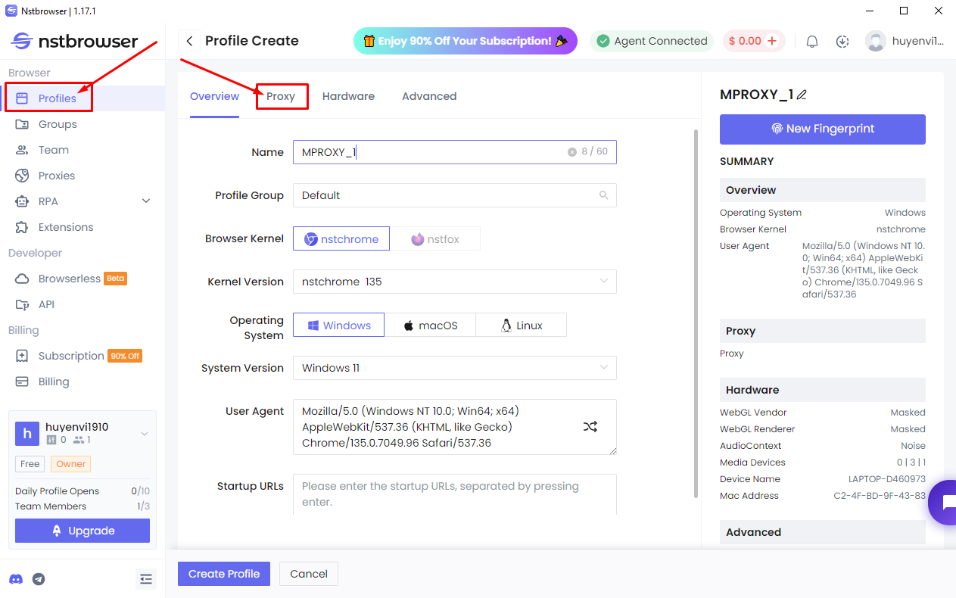The height and width of the screenshot is (598, 956).
Task: Clear the Name field with x icon
Action: pos(572,152)
